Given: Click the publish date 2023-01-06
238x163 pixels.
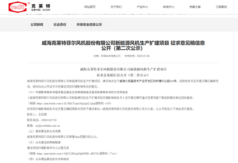Looking at the screenshot, I should pyautogui.click(x=143, y=56).
